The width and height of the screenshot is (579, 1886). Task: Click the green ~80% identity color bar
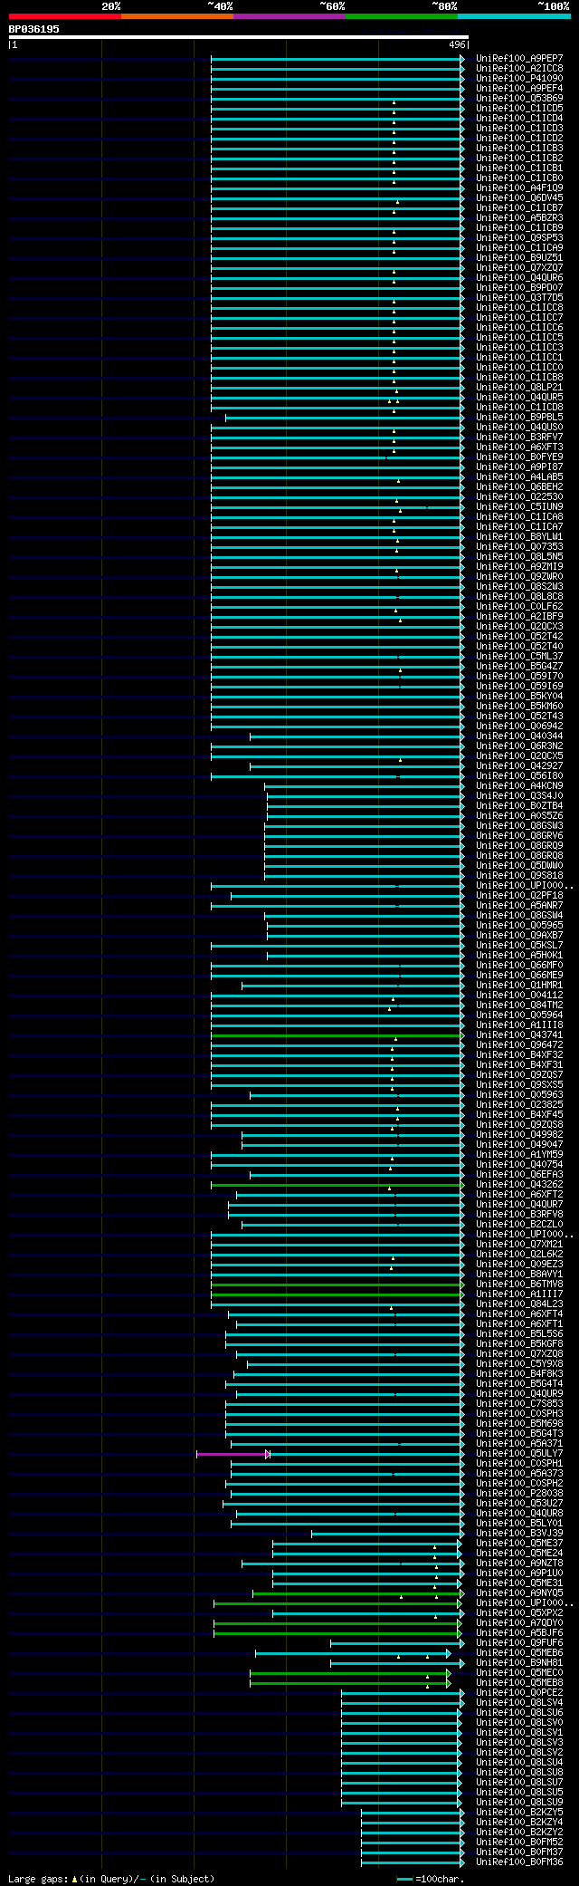coord(402,16)
